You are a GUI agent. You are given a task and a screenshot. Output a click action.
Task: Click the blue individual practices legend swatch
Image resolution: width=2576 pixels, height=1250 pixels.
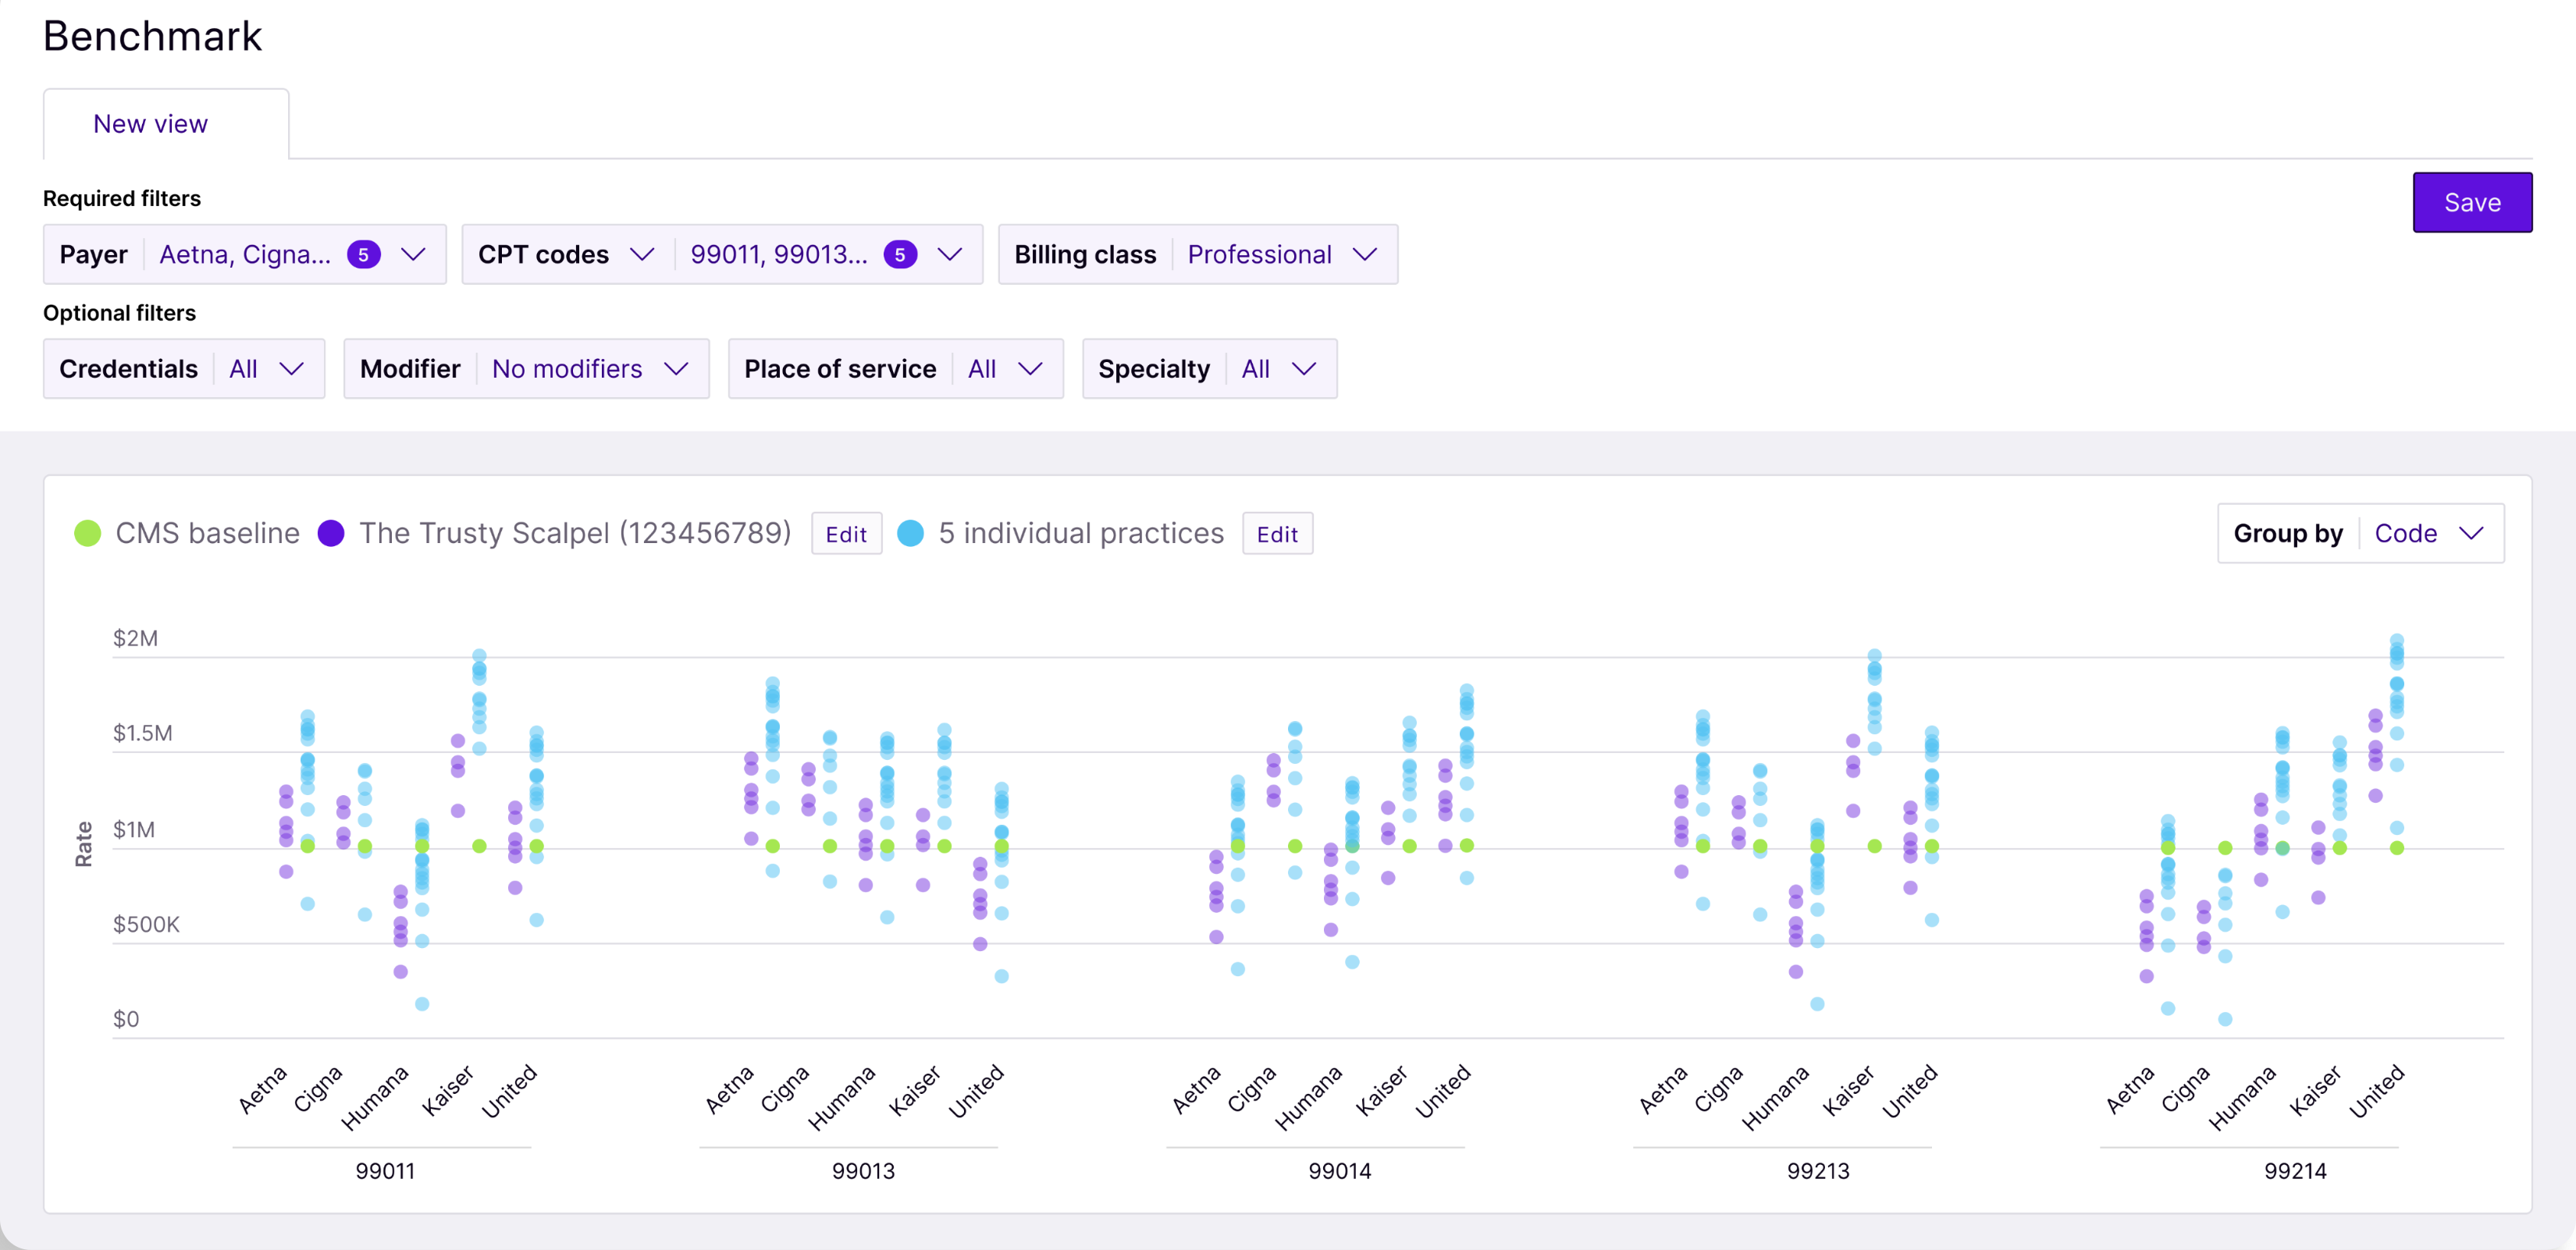[910, 534]
